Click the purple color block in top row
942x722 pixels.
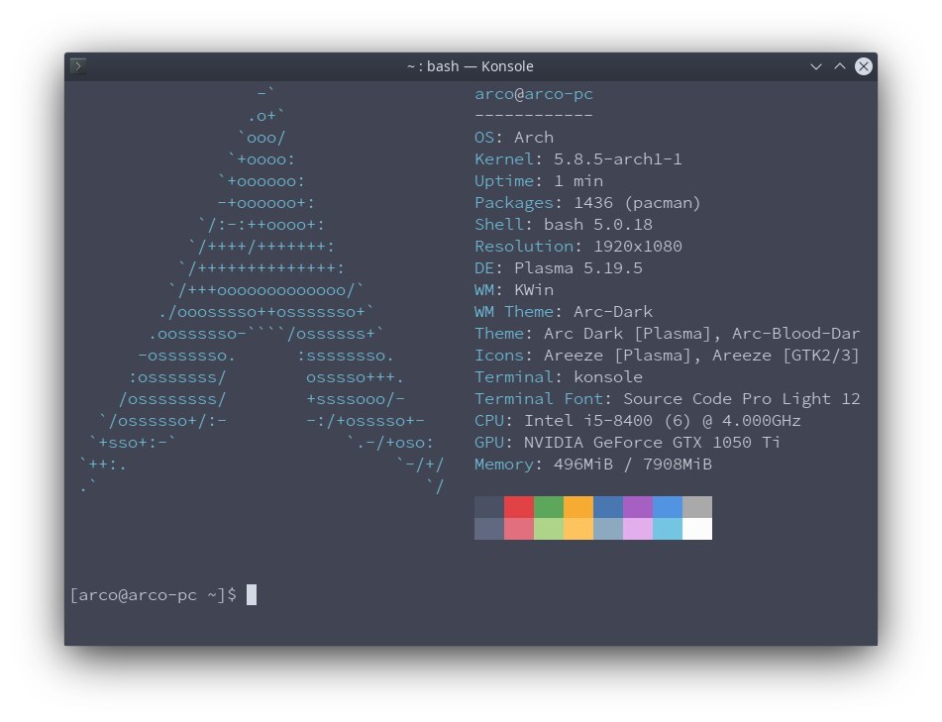click(x=638, y=507)
